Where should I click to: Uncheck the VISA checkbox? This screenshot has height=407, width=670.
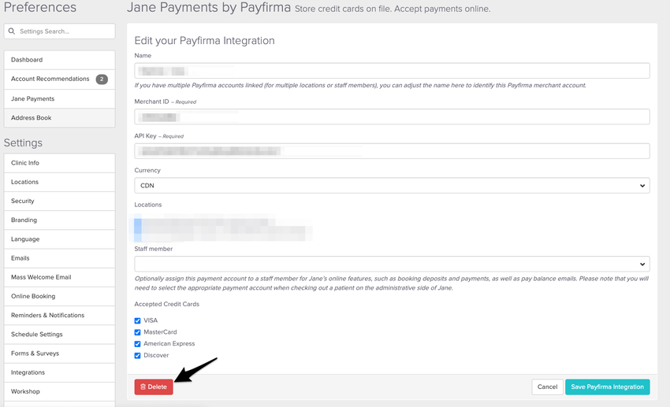point(138,320)
